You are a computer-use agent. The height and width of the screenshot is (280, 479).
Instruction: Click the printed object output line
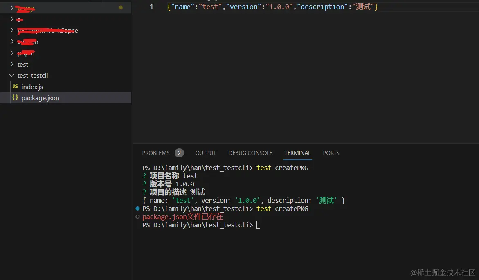click(x=244, y=201)
